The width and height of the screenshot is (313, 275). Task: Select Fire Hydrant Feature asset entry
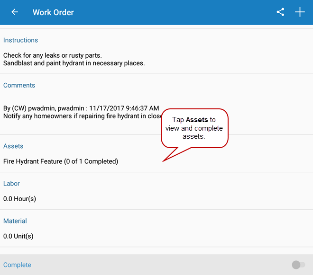click(x=61, y=161)
